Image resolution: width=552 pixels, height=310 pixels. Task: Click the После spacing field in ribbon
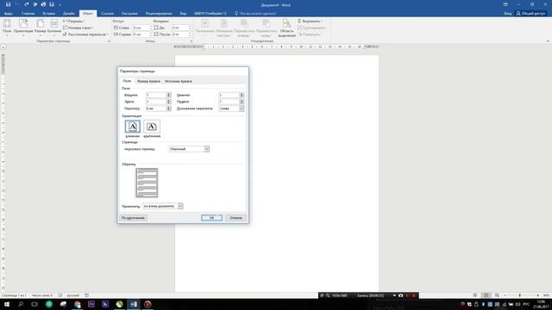point(181,34)
